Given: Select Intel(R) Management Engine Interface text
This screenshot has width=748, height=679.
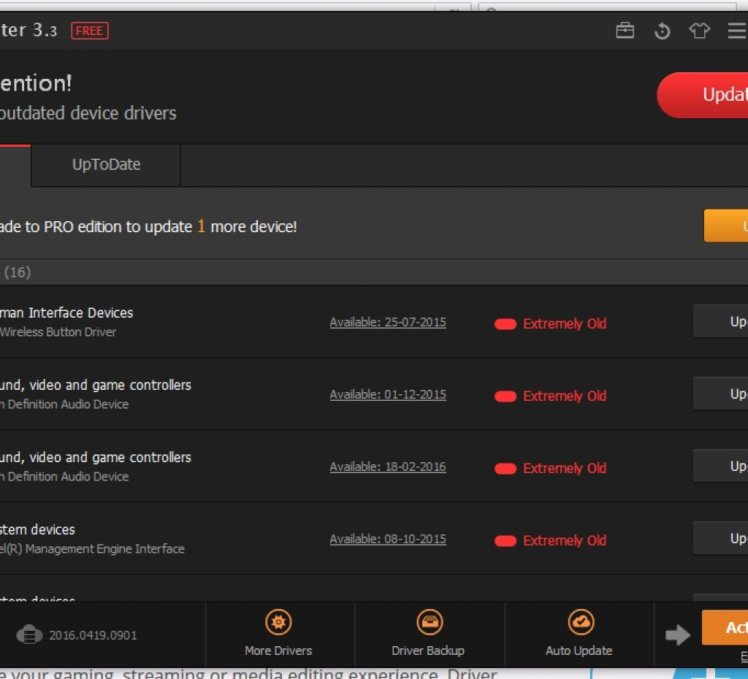Looking at the screenshot, I should coord(92,549).
